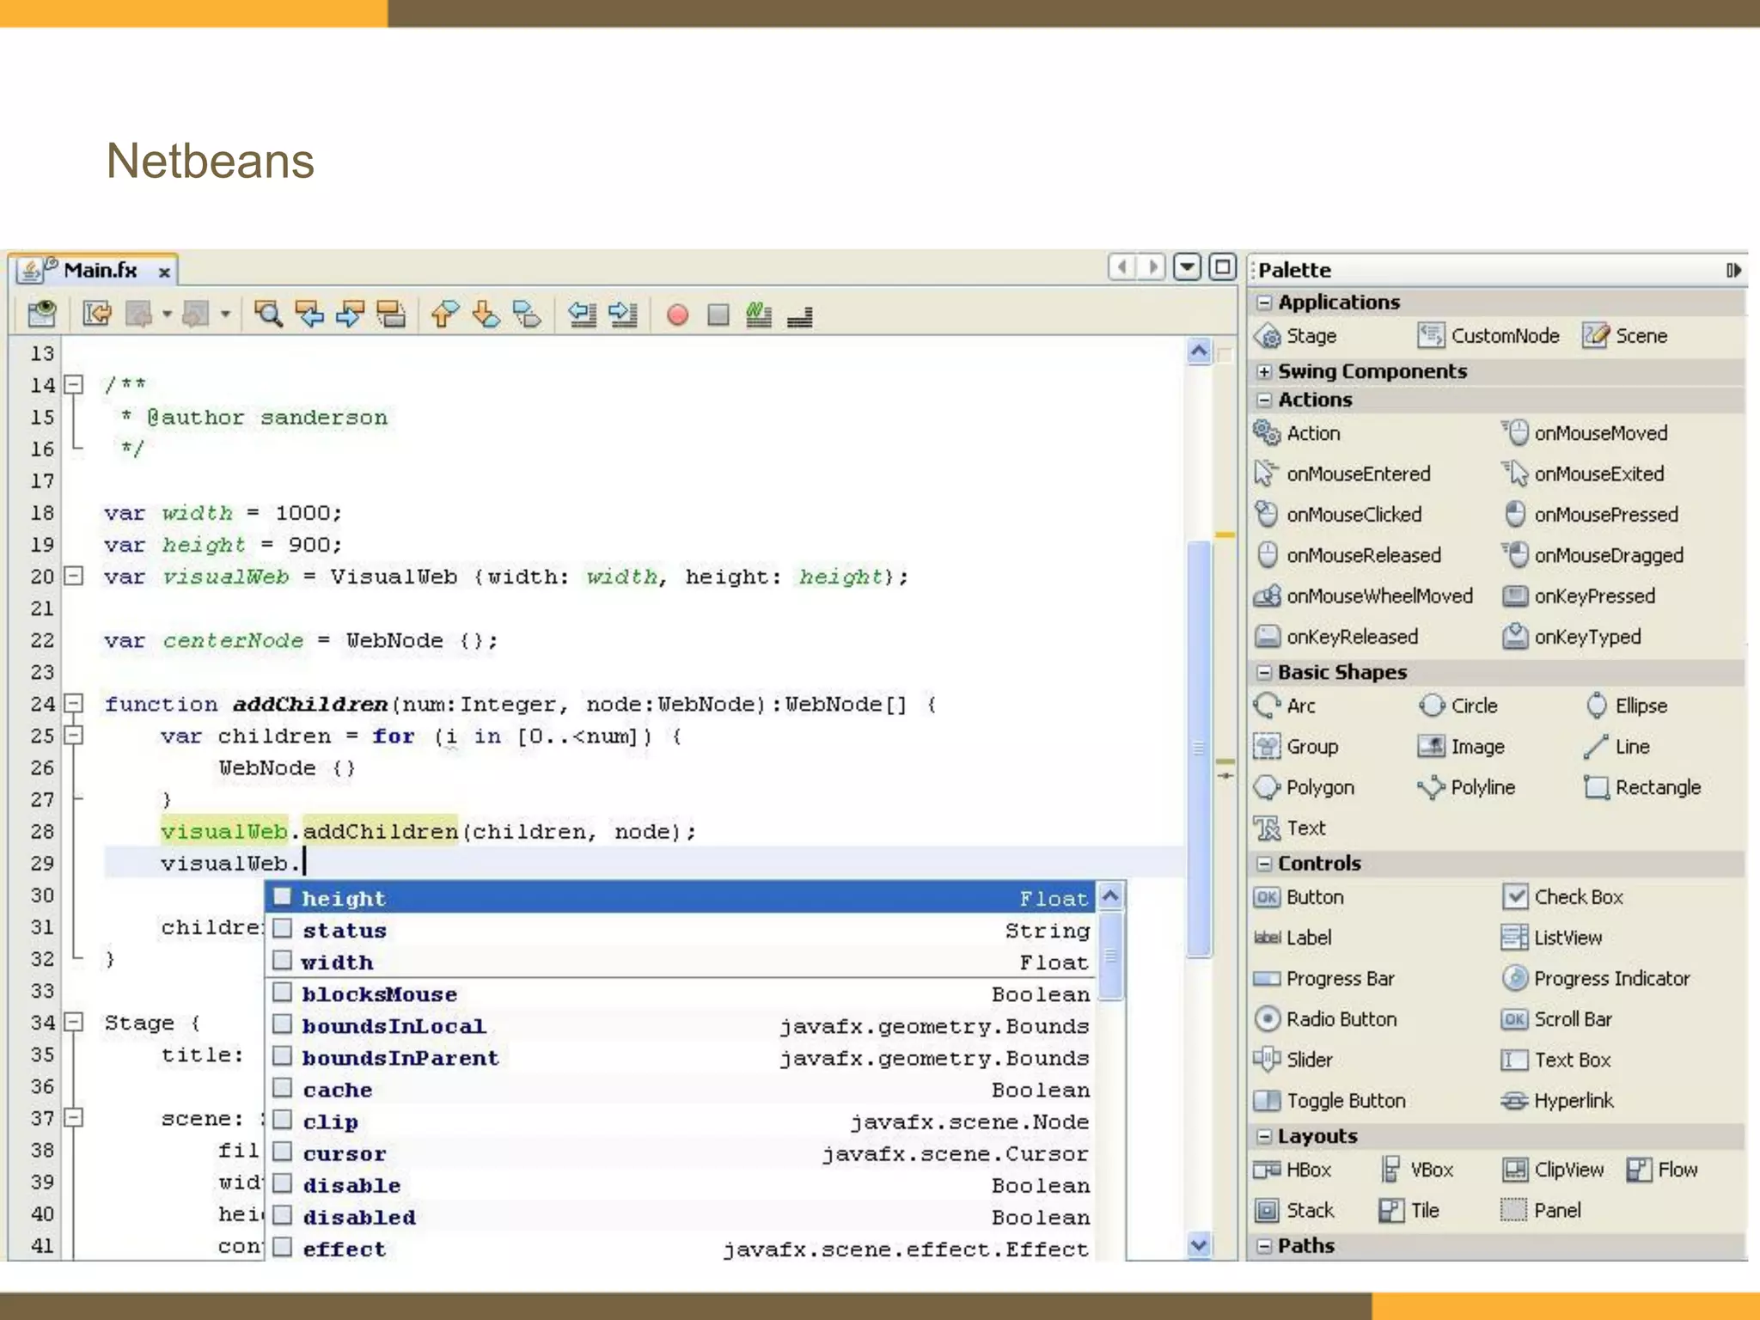The image size is (1760, 1320).
Task: Select the ClipView layout item
Action: tap(1554, 1170)
